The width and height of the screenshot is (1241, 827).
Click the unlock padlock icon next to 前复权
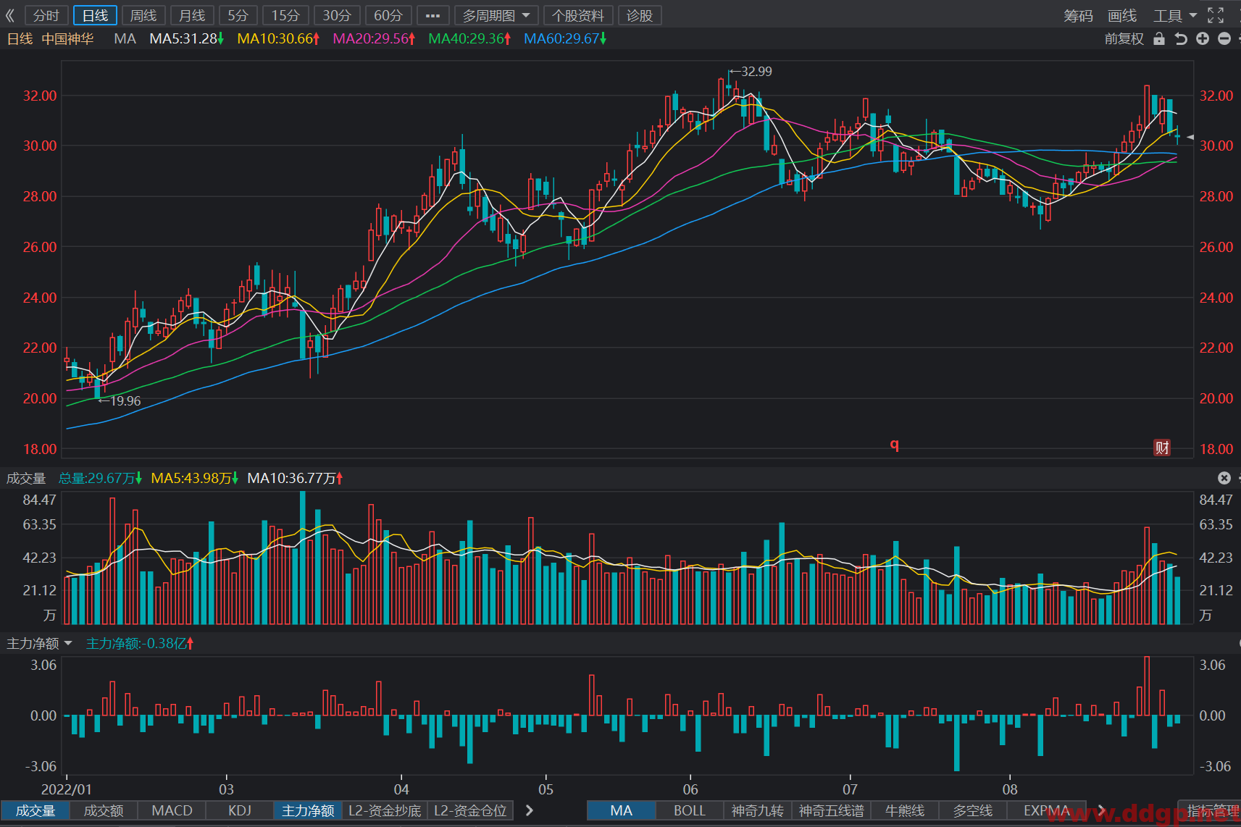click(1159, 38)
